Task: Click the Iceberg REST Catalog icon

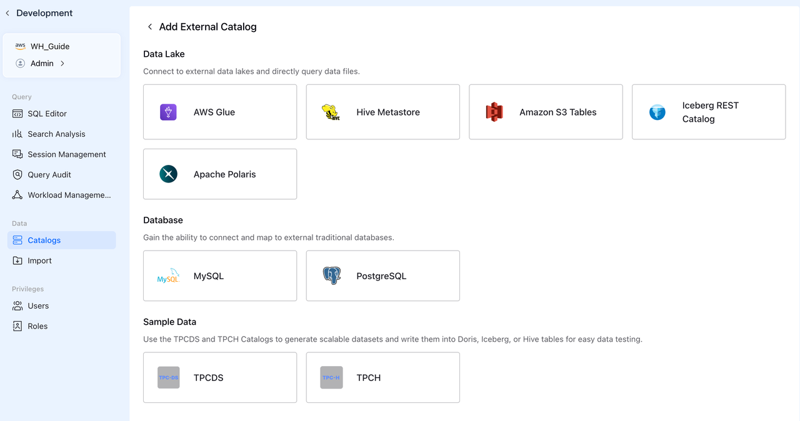Action: point(657,112)
